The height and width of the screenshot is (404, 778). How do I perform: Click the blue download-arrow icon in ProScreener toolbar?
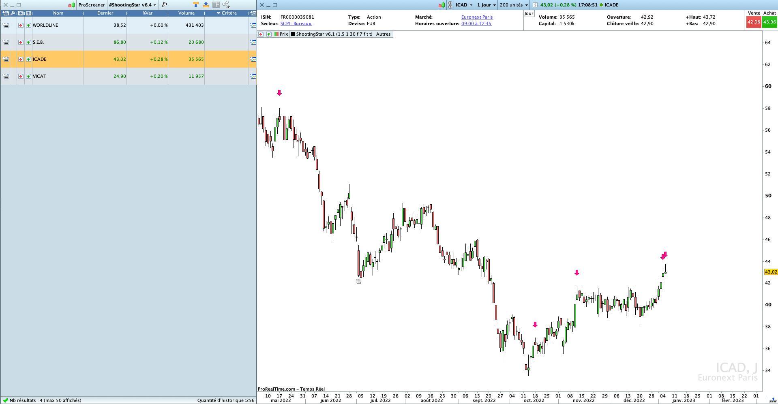(196, 5)
